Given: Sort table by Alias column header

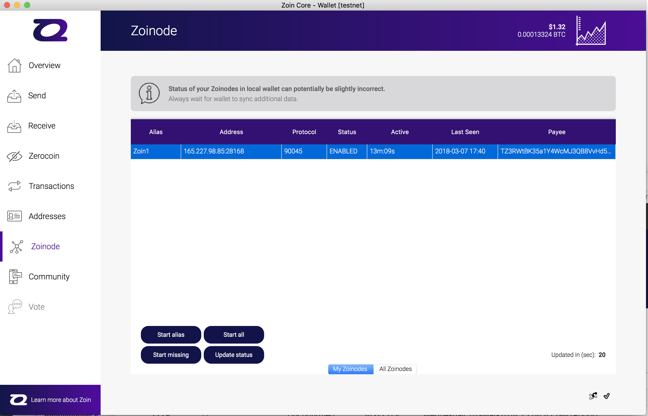Looking at the screenshot, I should [156, 132].
